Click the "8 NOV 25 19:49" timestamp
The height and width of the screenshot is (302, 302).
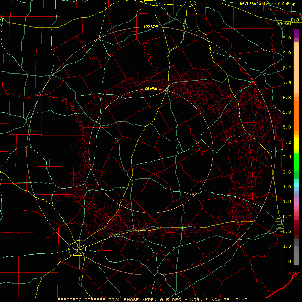click(x=227, y=300)
